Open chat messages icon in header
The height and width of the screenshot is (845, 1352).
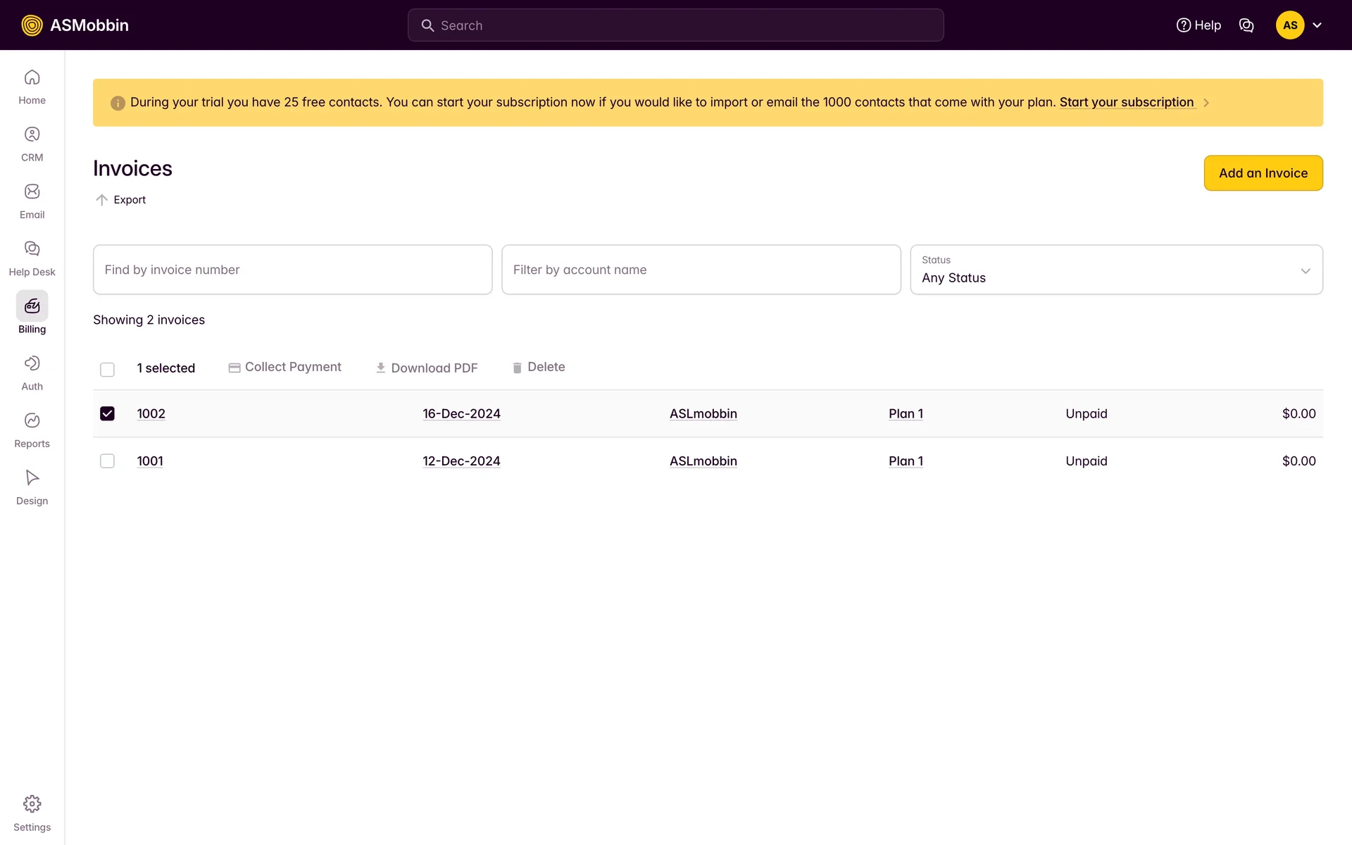pos(1246,25)
